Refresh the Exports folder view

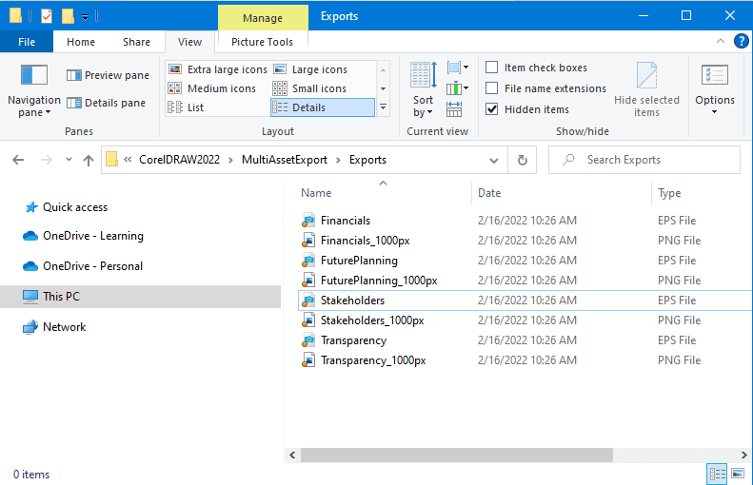(x=522, y=160)
